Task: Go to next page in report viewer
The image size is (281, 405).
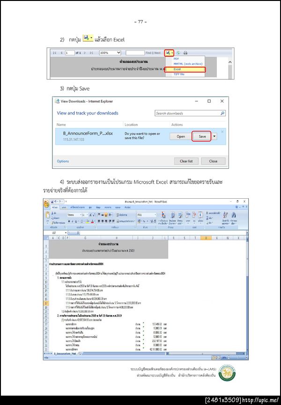Action: pos(84,53)
